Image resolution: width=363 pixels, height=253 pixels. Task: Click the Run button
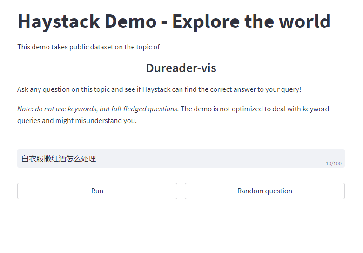[x=97, y=191]
